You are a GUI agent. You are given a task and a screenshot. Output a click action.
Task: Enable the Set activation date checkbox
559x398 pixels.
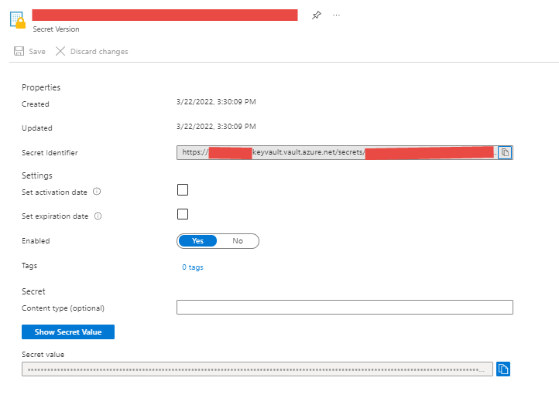point(183,190)
